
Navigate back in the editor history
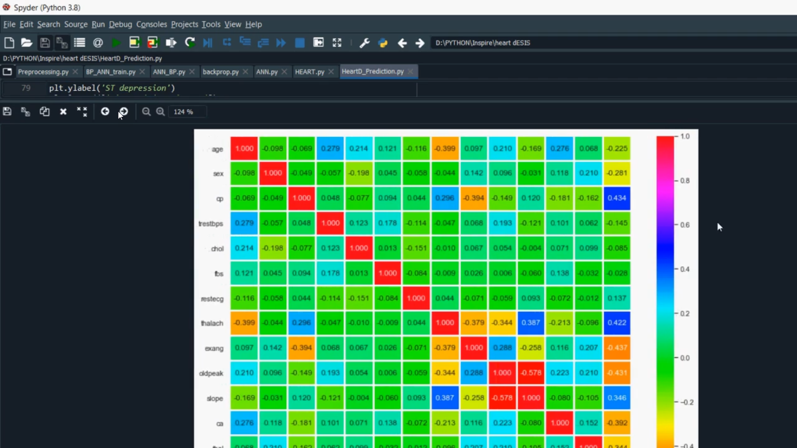pos(402,42)
